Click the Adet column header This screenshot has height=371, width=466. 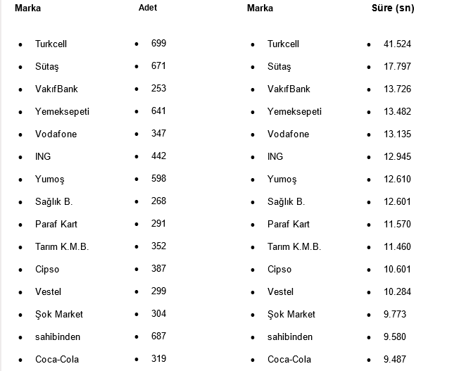point(148,8)
